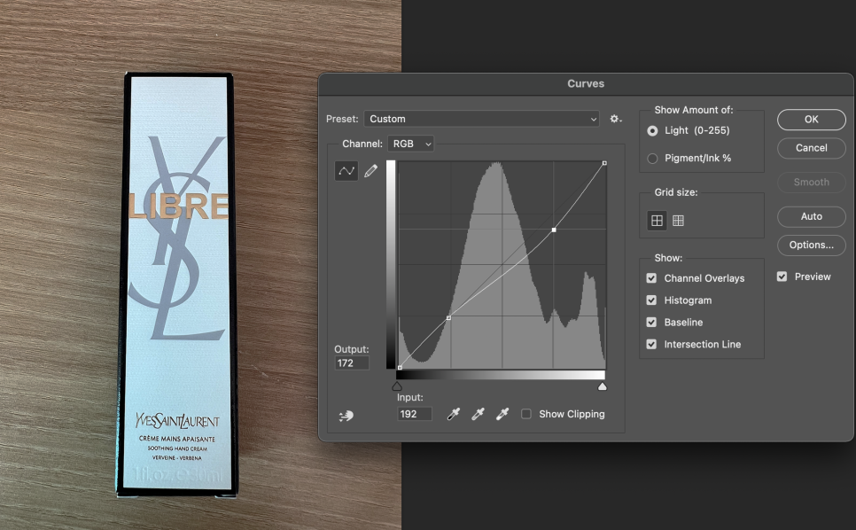The height and width of the screenshot is (530, 856).
Task: Confirm curves with OK button
Action: [811, 120]
